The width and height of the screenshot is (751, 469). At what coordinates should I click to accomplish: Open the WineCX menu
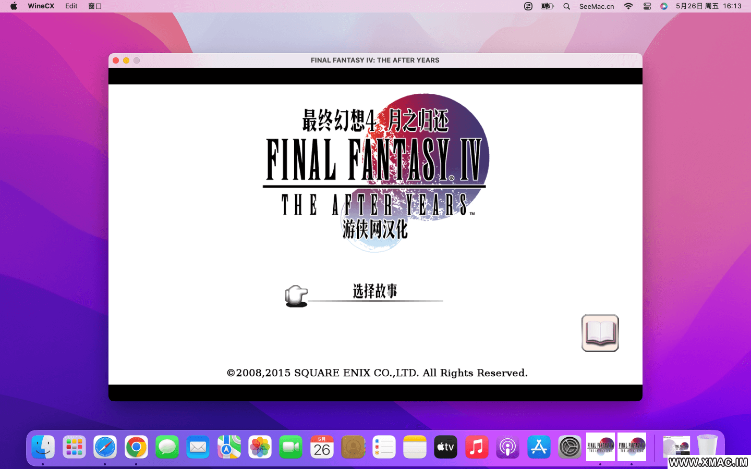[x=41, y=6]
